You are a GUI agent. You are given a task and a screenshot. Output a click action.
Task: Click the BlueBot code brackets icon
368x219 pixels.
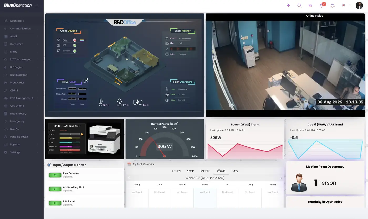[5, 129]
